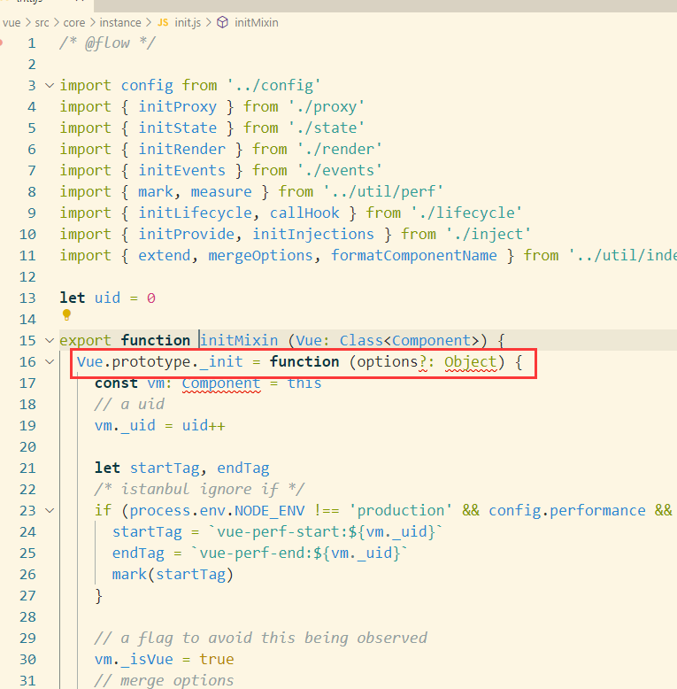
Task: Click the 'production' string literal
Action: (x=400, y=511)
